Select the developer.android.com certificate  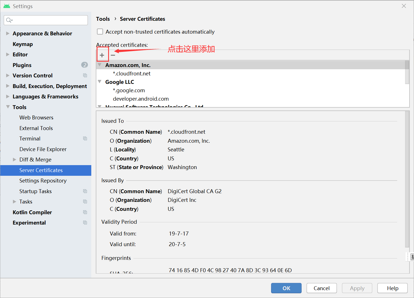coord(141,99)
